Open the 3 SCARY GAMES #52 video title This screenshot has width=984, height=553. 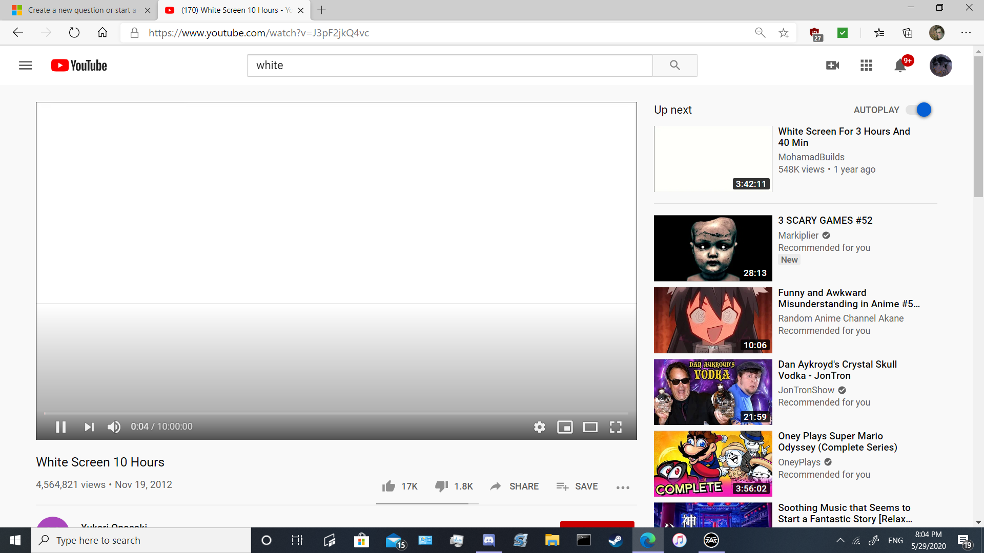pos(825,220)
